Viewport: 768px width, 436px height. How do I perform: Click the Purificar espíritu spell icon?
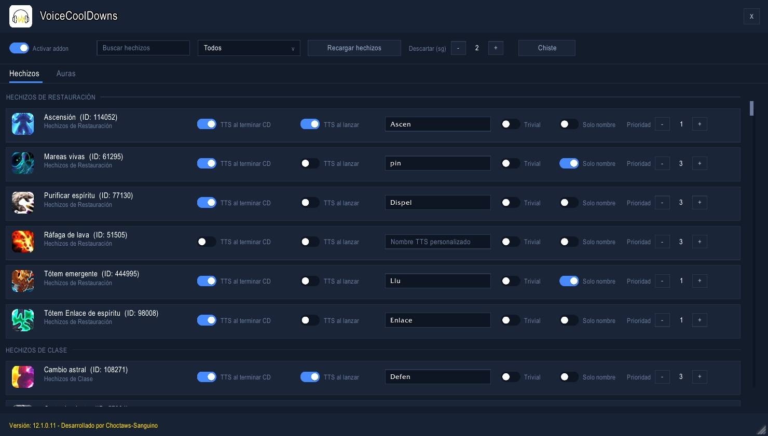click(23, 203)
